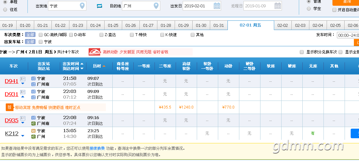Click the high-speed sleeper train ad logo
Image resolution: width=359 pixels, height=166 pixels.
pos(95,52)
